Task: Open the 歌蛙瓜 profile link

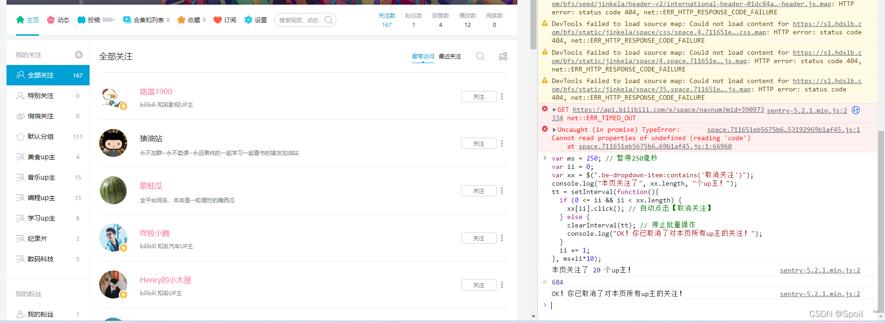Action: click(x=151, y=186)
